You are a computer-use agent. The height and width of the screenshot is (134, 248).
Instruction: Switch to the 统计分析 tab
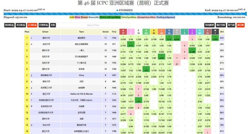pos(220,25)
